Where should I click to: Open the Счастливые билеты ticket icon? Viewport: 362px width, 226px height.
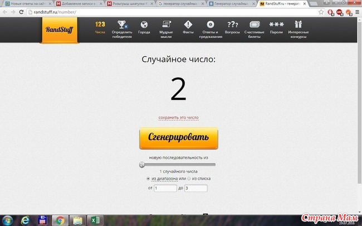point(254,25)
